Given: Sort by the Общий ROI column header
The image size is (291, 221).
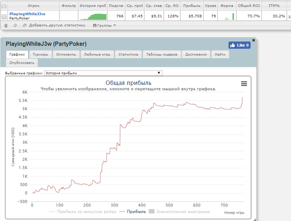Looking at the screenshot, I should [249, 6].
